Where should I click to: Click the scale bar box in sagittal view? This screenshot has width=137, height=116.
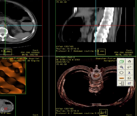click(x=101, y=52)
